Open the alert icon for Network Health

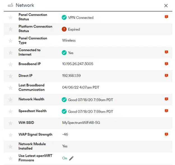tap(166, 99)
